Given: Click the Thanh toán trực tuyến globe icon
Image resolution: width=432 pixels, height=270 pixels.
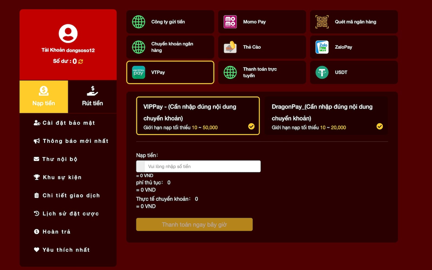Looking at the screenshot, I should point(230,72).
